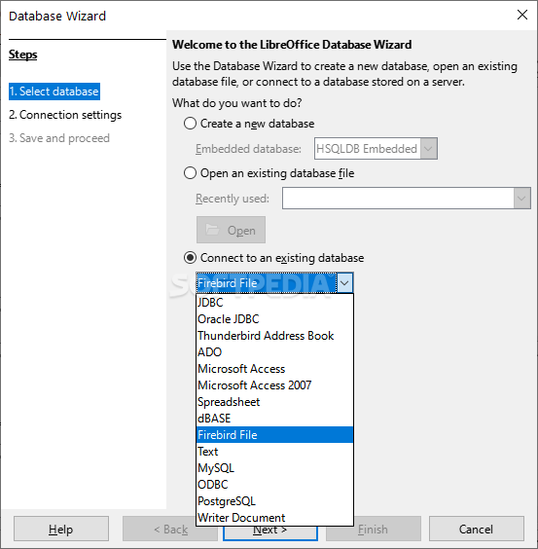
Task: Pick dBASE from the list
Action: pos(274,419)
